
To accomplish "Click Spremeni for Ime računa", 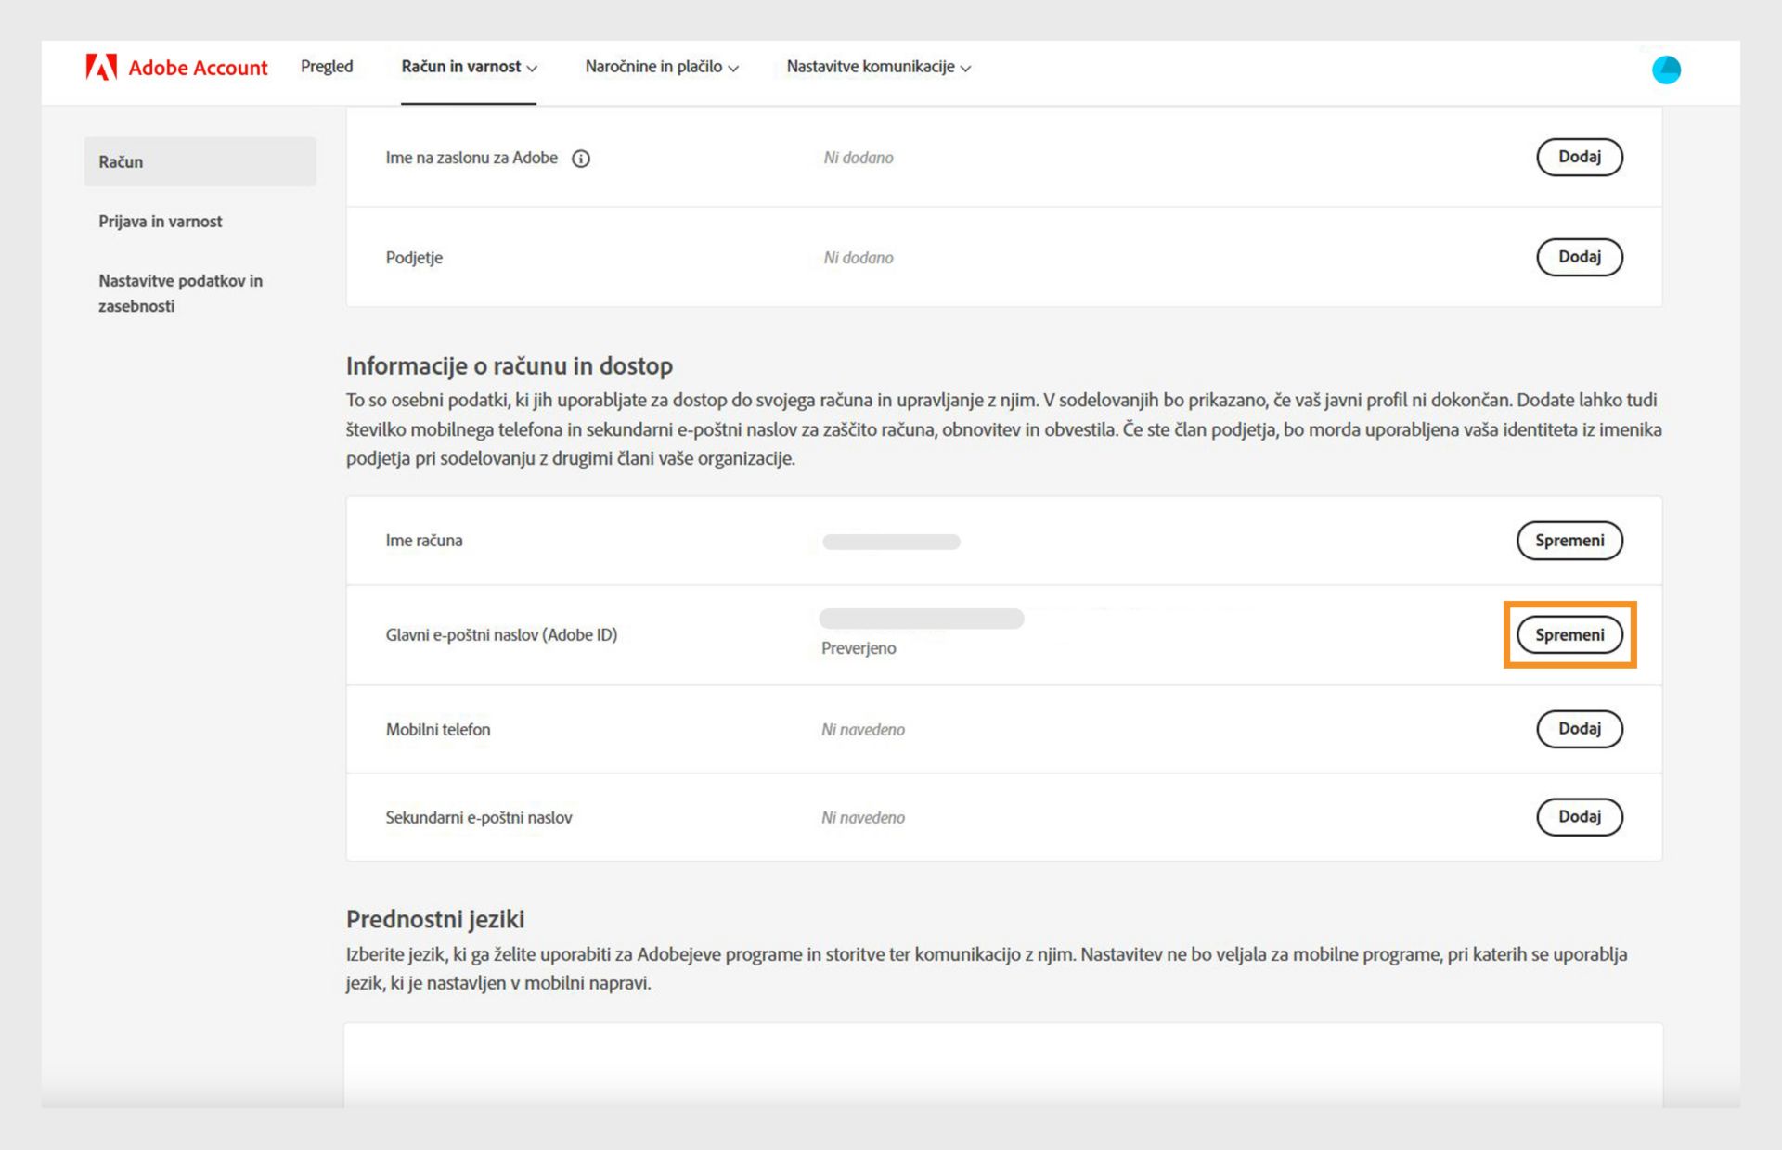I will pos(1569,541).
